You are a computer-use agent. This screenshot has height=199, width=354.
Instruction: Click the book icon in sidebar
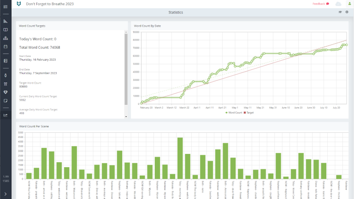point(6,30)
